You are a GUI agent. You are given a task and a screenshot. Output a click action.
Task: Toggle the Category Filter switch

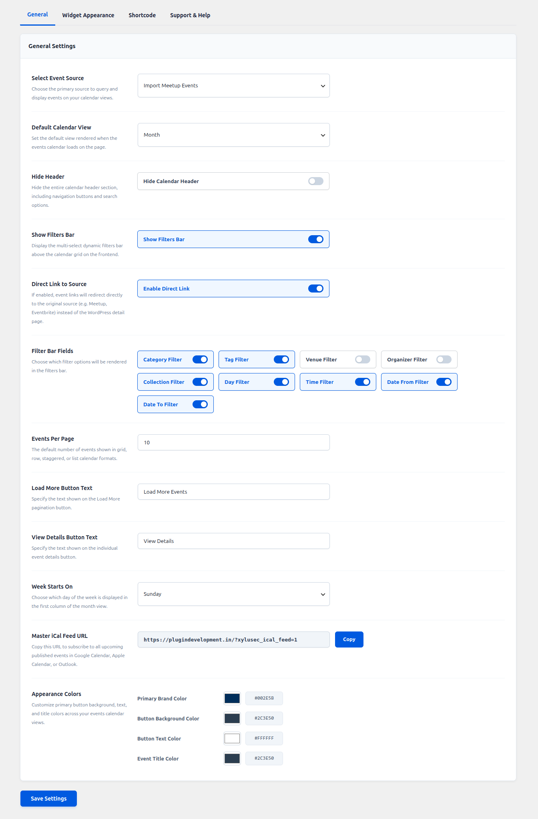click(200, 359)
